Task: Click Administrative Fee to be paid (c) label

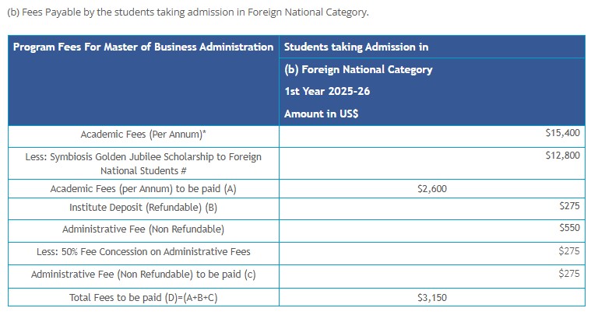Action: click(x=143, y=275)
